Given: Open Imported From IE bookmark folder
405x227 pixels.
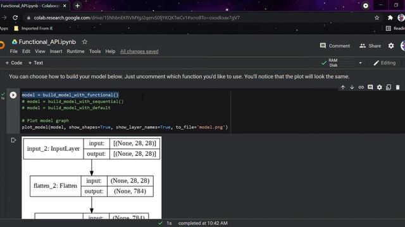Looking at the screenshot, I should [34, 28].
